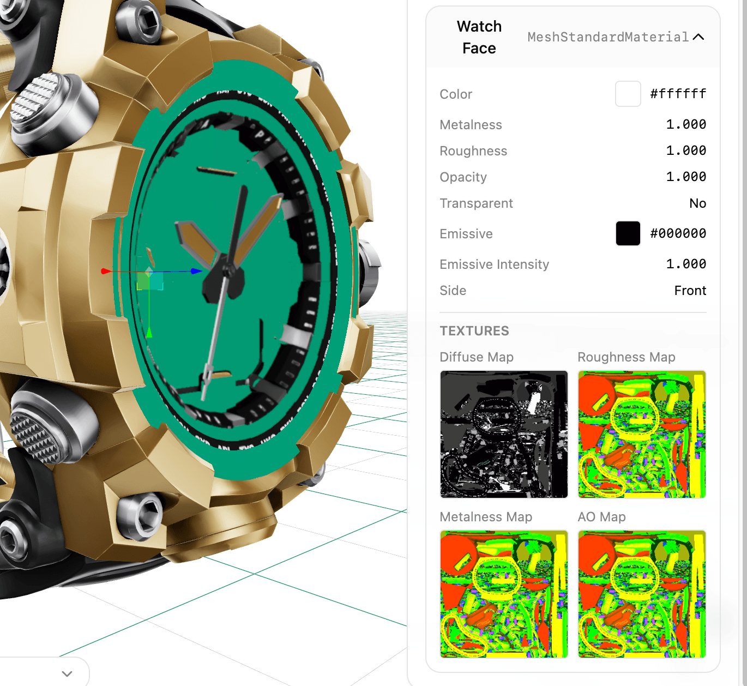The image size is (747, 686).
Task: Click the blue axis arrow of gizmo
Action: coord(196,271)
